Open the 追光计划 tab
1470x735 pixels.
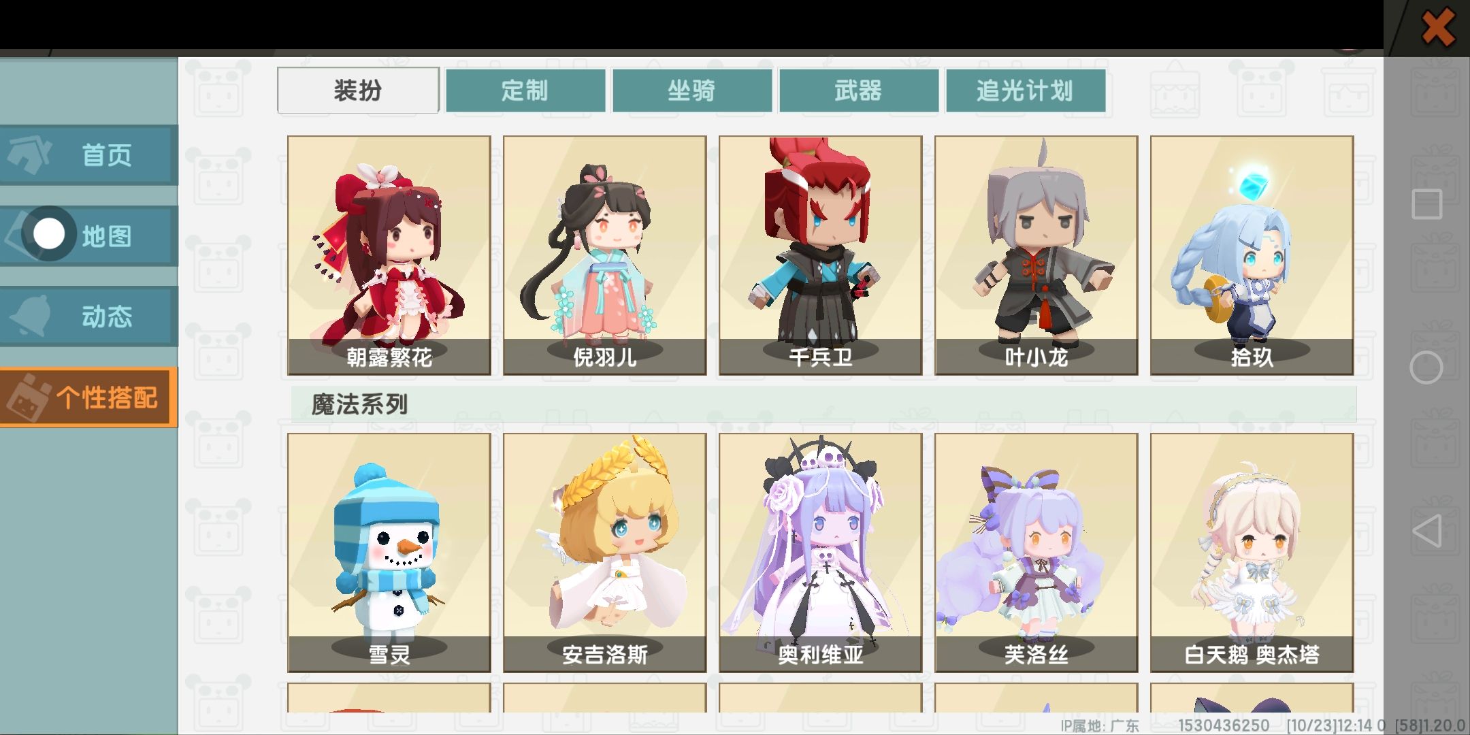pos(1025,90)
